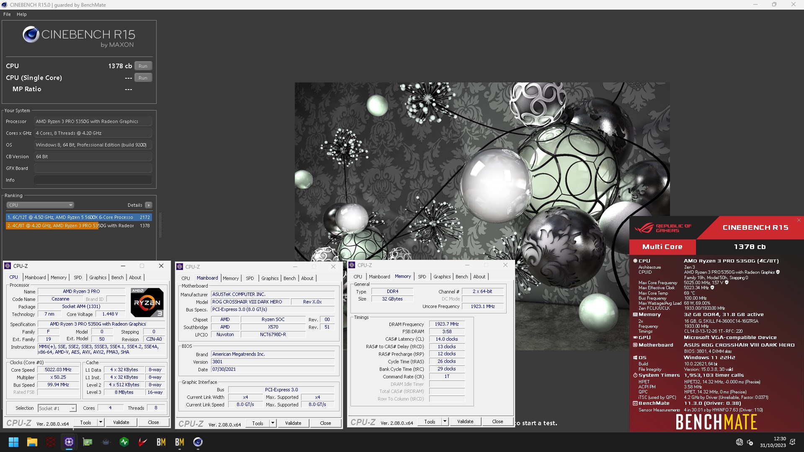Click the GFX Board field in Your System
Viewport: 804px width, 452px height.
(x=93, y=168)
